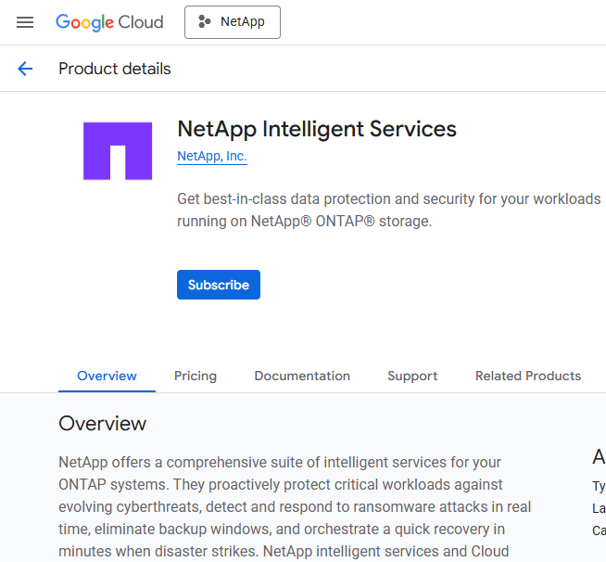Viewport: 606px width, 562px height.
Task: Go back using the left arrow
Action: click(x=25, y=69)
